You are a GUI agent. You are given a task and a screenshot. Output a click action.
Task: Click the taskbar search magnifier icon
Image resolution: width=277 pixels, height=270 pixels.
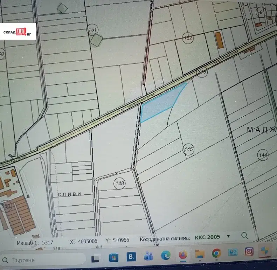tap(5, 260)
